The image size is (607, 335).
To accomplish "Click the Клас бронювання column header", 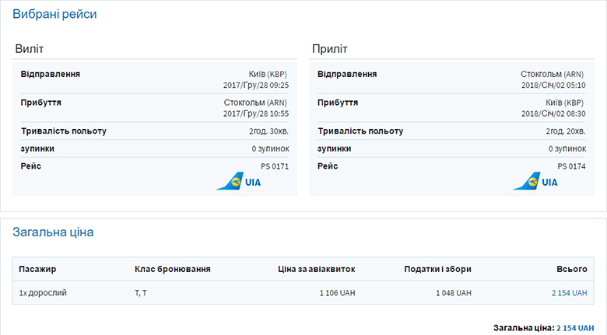I will tap(173, 269).
